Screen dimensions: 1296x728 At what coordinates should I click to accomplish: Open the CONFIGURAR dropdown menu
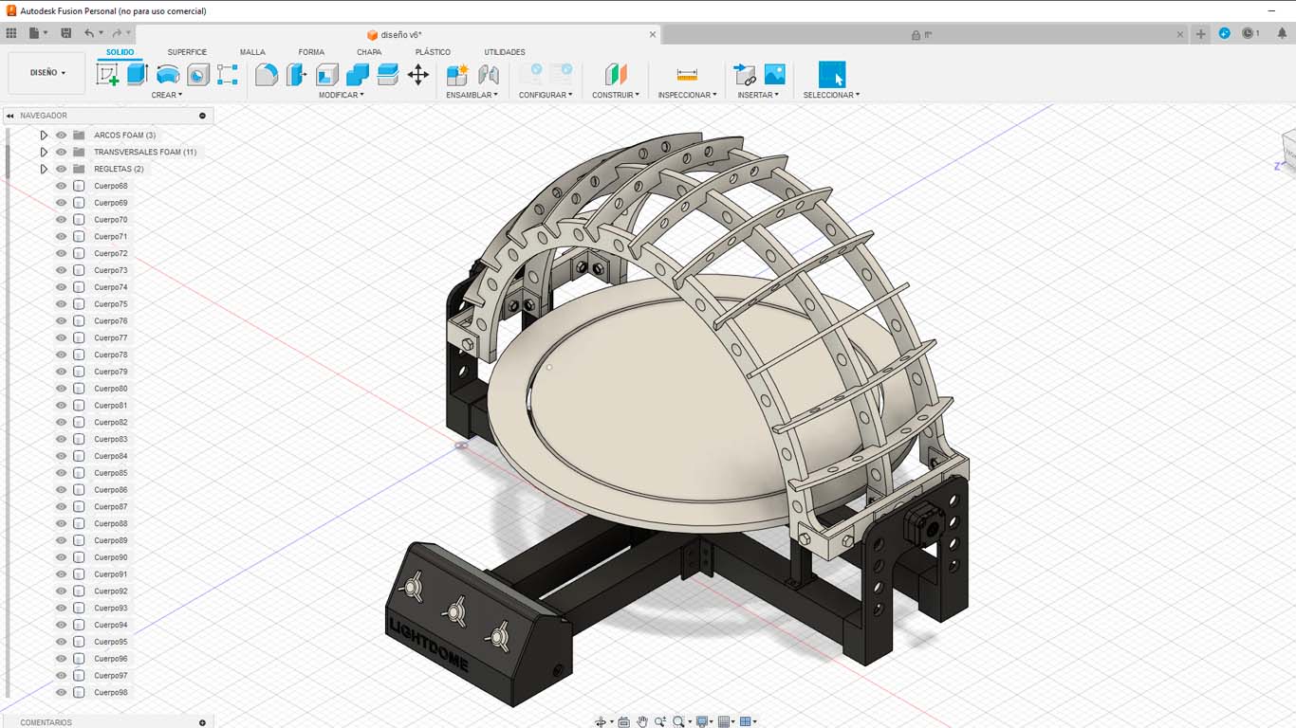(x=546, y=95)
